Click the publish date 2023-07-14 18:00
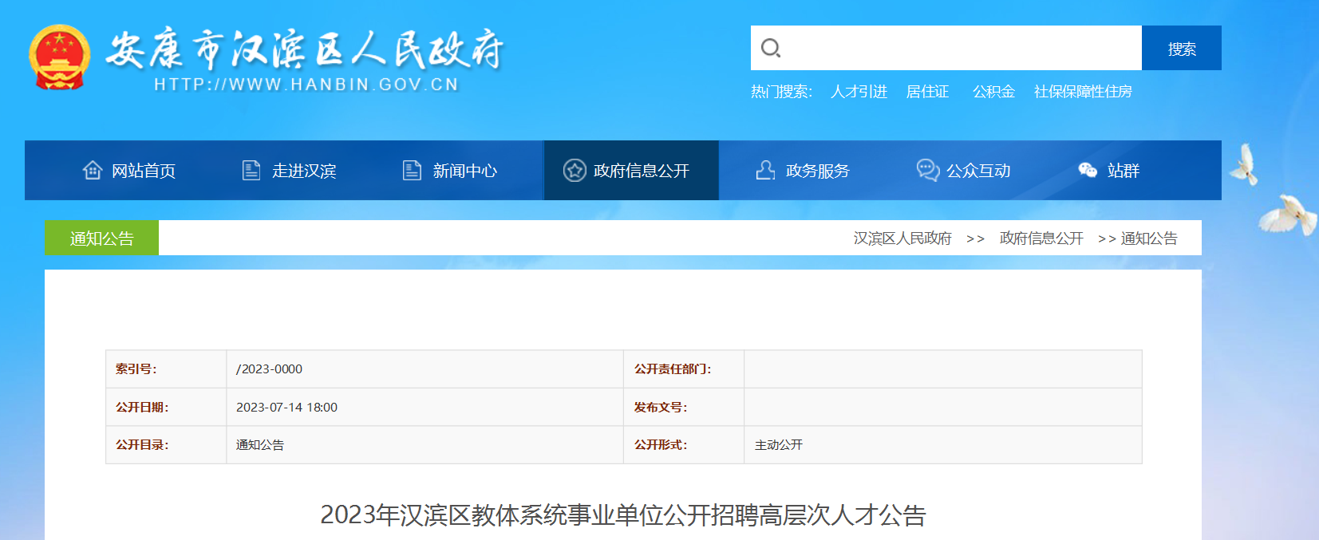The image size is (1319, 540). point(286,408)
